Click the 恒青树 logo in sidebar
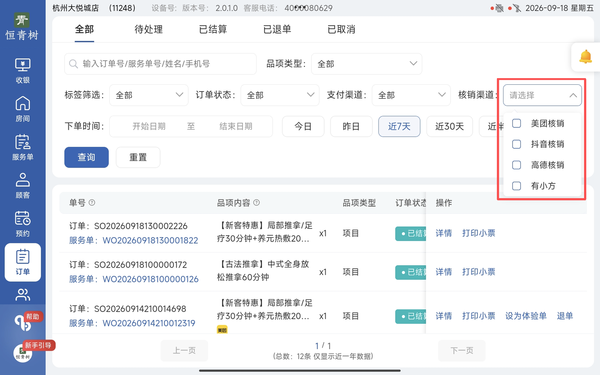The image size is (600, 375). [x=22, y=27]
